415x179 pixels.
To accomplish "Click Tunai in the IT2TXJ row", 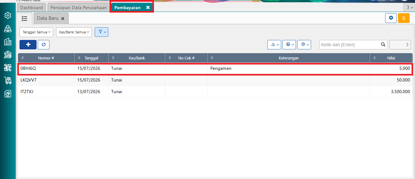I will [x=117, y=92].
